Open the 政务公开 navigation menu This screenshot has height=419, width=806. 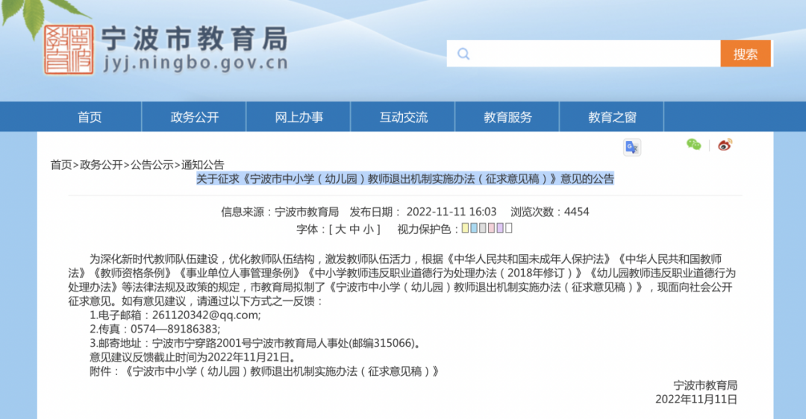click(194, 117)
